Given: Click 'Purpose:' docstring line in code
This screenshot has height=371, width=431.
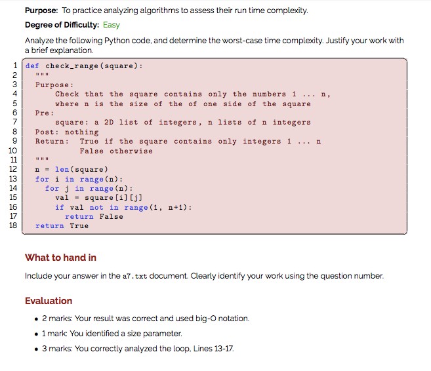Looking at the screenshot, I should (x=54, y=85).
